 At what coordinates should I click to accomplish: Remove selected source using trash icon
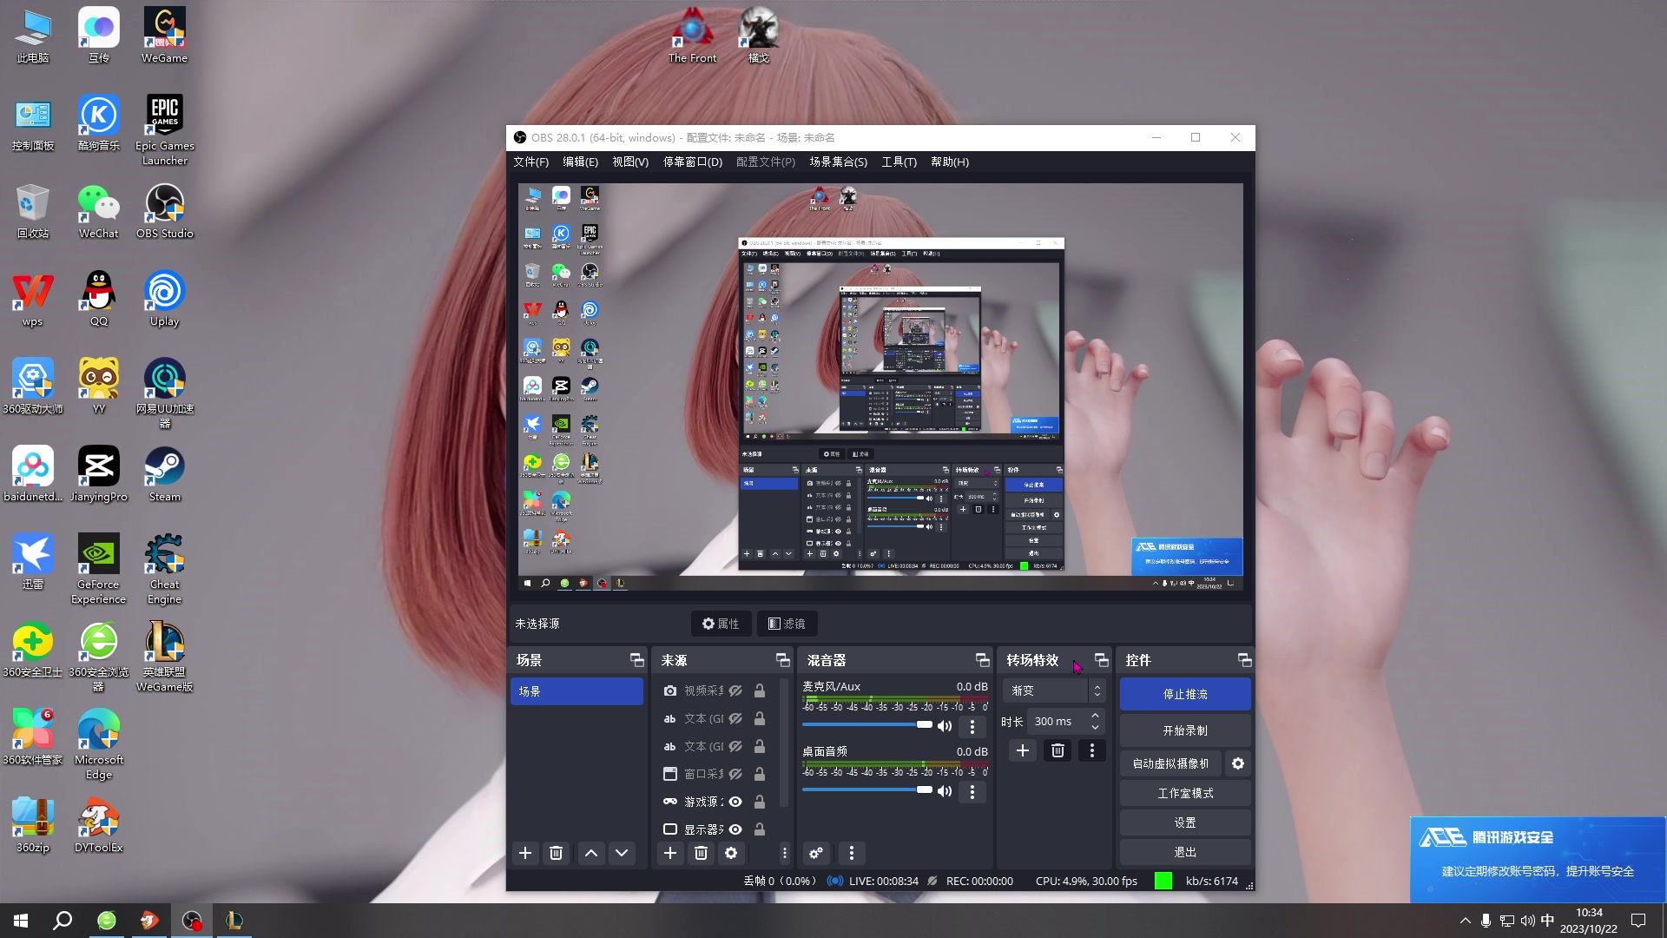coord(701,853)
